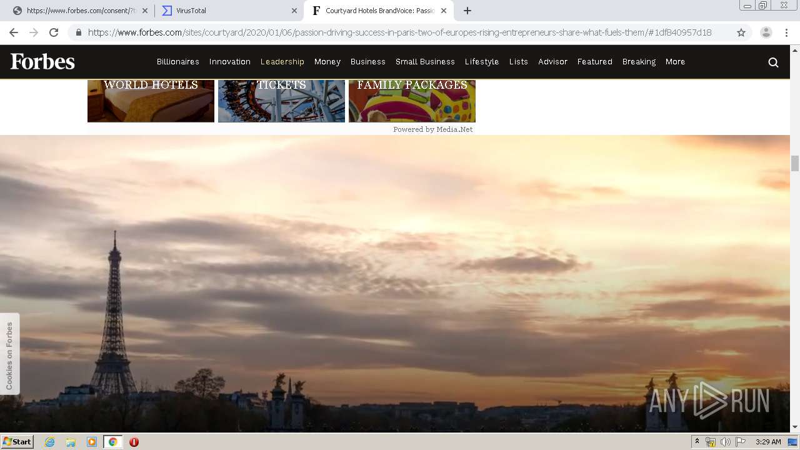800x450 pixels.
Task: Close the VirusTotal tab
Action: coord(294,11)
